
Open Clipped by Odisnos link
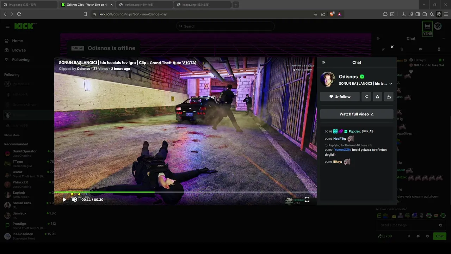coord(84,69)
